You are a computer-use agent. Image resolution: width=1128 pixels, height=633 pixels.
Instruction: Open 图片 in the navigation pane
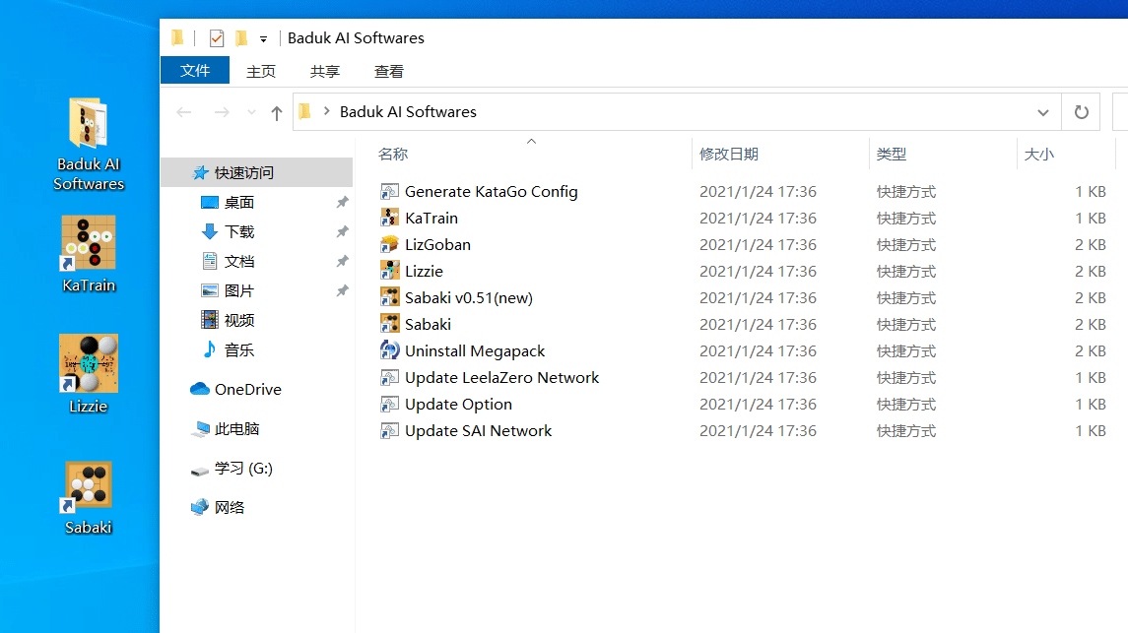click(238, 291)
